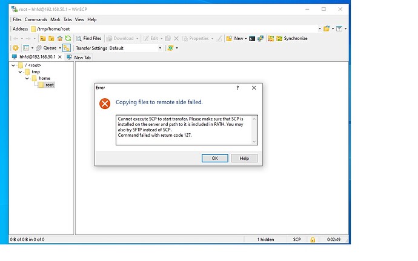Close the Error dialog with X
Image resolution: width=418 pixels, height=261 pixels.
tap(254, 88)
